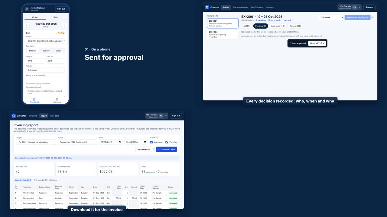Click the Time in field showing 07:15

pos(35,61)
